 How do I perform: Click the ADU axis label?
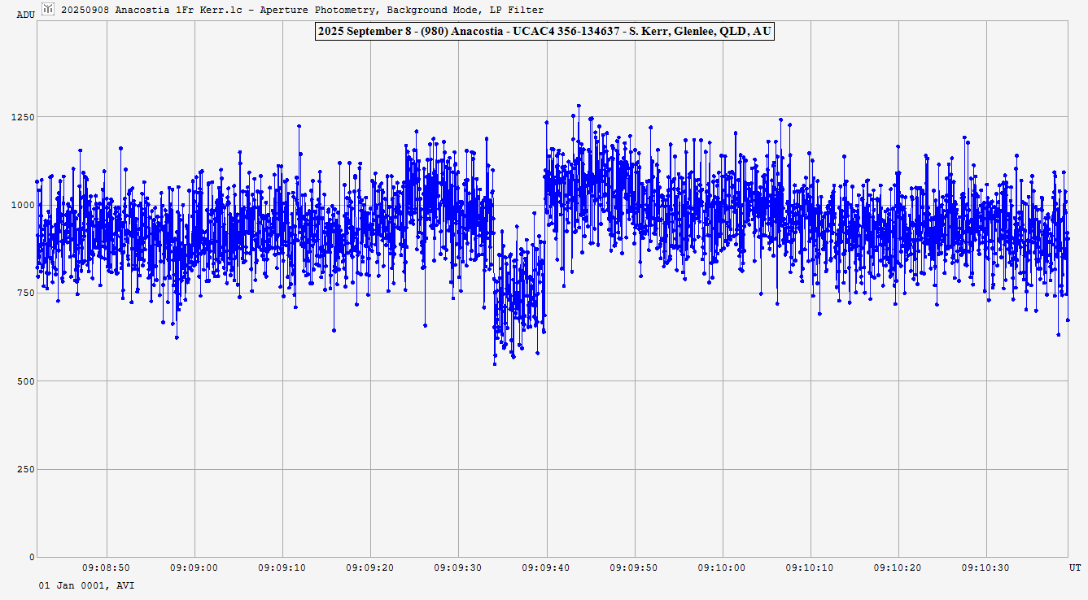pyautogui.click(x=26, y=15)
